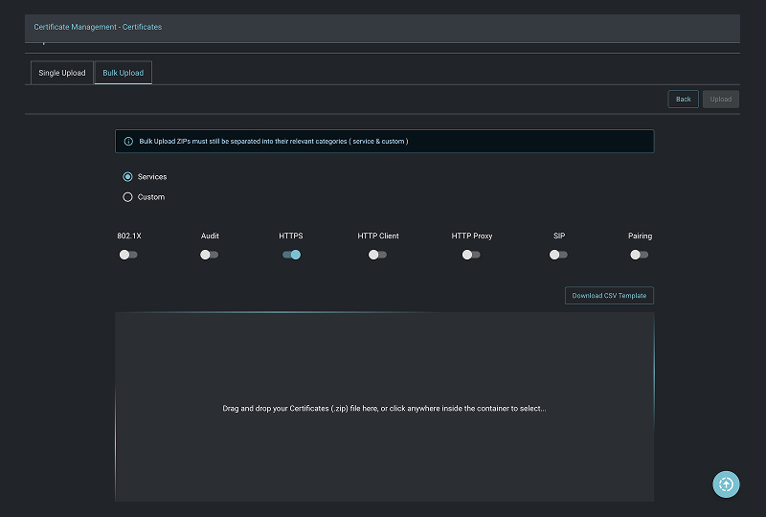Open the Bulk Upload tab
766x517 pixels.
(123, 73)
